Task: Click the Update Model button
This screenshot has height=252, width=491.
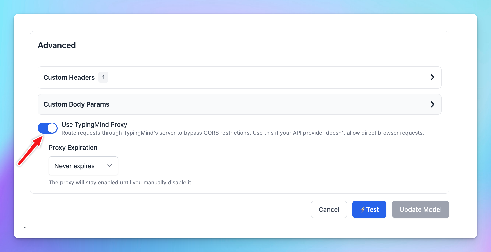Action: coord(420,209)
